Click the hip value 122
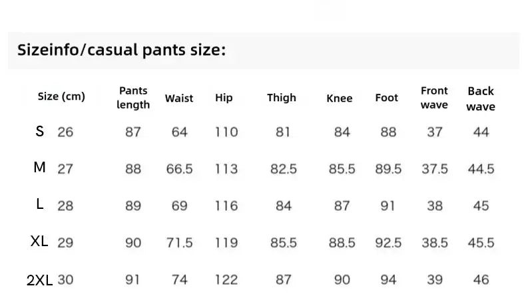The height and width of the screenshot is (306, 526). (226, 280)
